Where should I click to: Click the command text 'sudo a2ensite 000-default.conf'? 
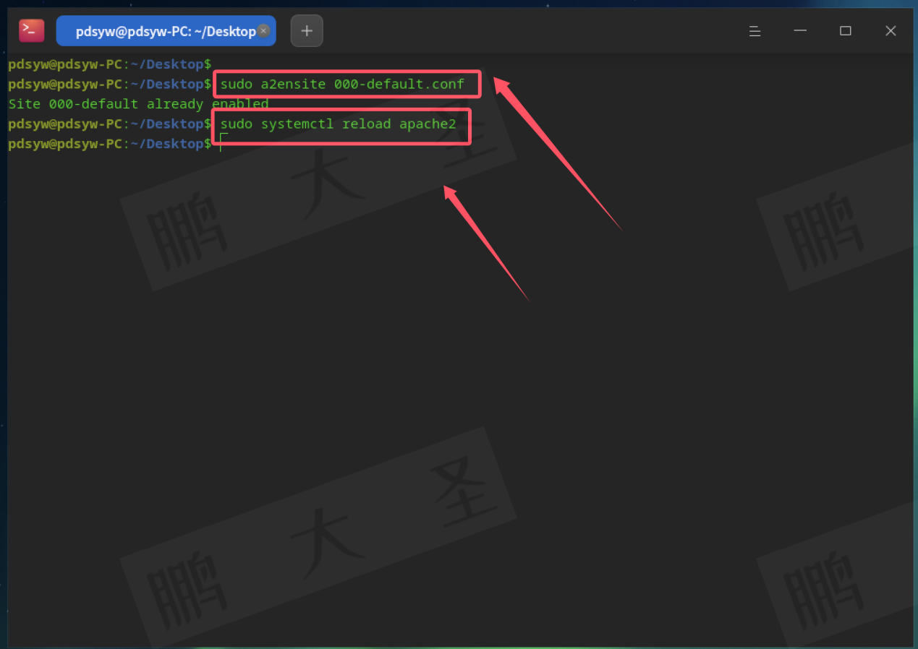coord(342,85)
